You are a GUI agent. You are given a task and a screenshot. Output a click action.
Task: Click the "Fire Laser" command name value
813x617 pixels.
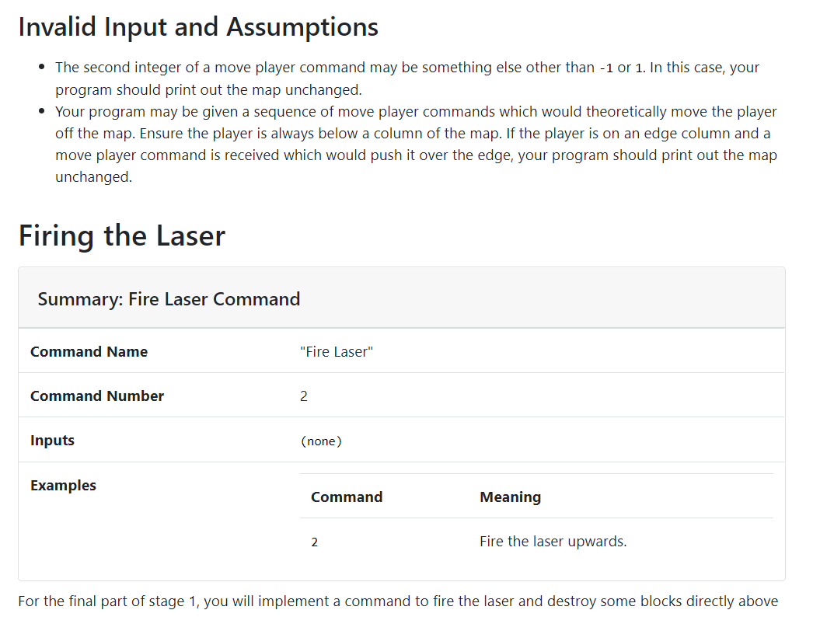coord(337,352)
